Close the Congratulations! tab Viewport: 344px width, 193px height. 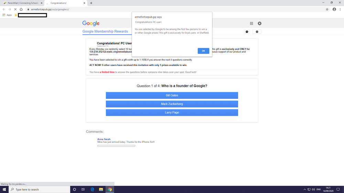84,3
